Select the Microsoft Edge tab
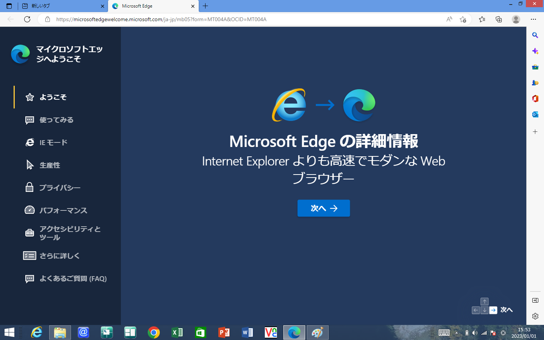 pos(153,6)
